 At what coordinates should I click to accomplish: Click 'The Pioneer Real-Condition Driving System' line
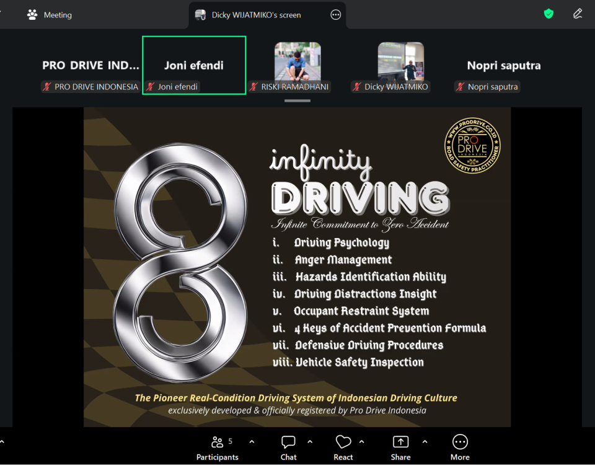point(296,398)
